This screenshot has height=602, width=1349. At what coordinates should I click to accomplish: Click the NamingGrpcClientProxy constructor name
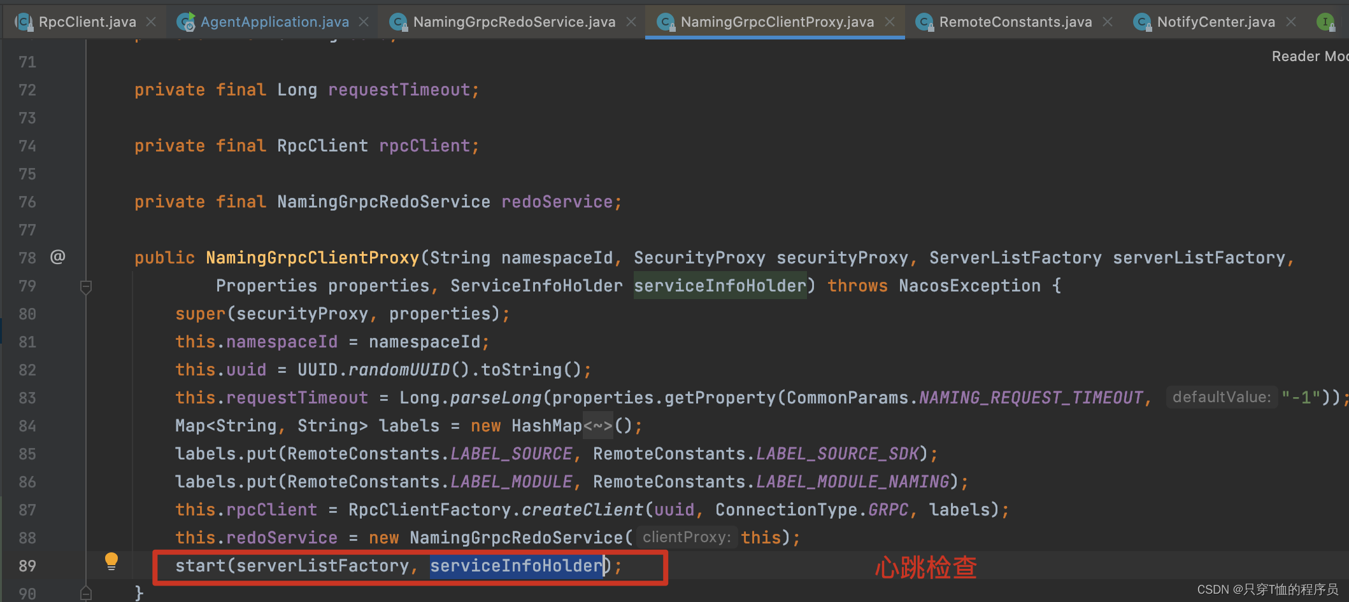(312, 258)
